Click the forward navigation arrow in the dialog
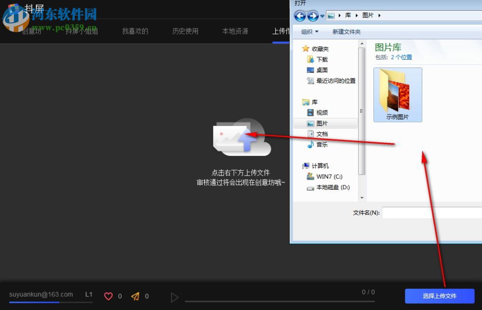The image size is (482, 310). (x=312, y=16)
